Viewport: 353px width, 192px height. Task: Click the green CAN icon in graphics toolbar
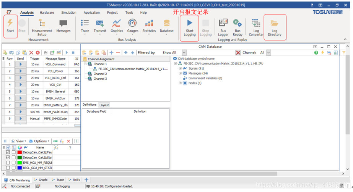(x=55, y=141)
